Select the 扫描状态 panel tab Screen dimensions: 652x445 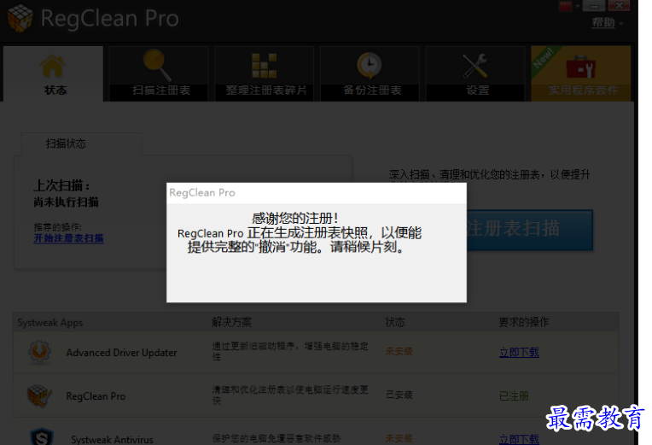82,144
